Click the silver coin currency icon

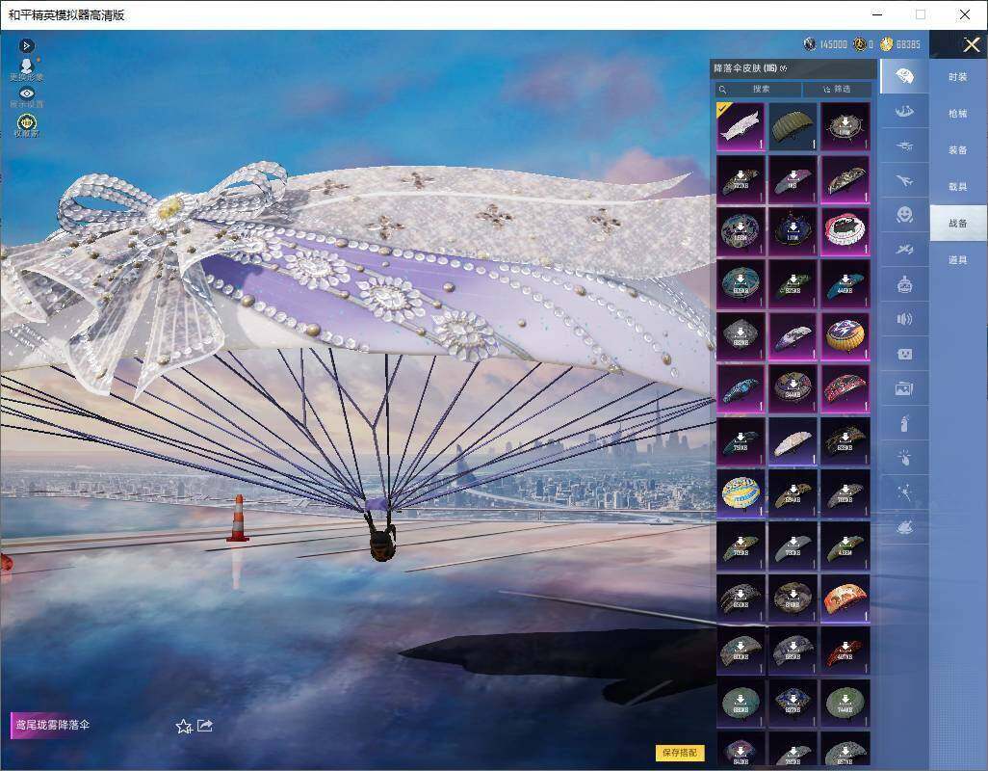810,44
